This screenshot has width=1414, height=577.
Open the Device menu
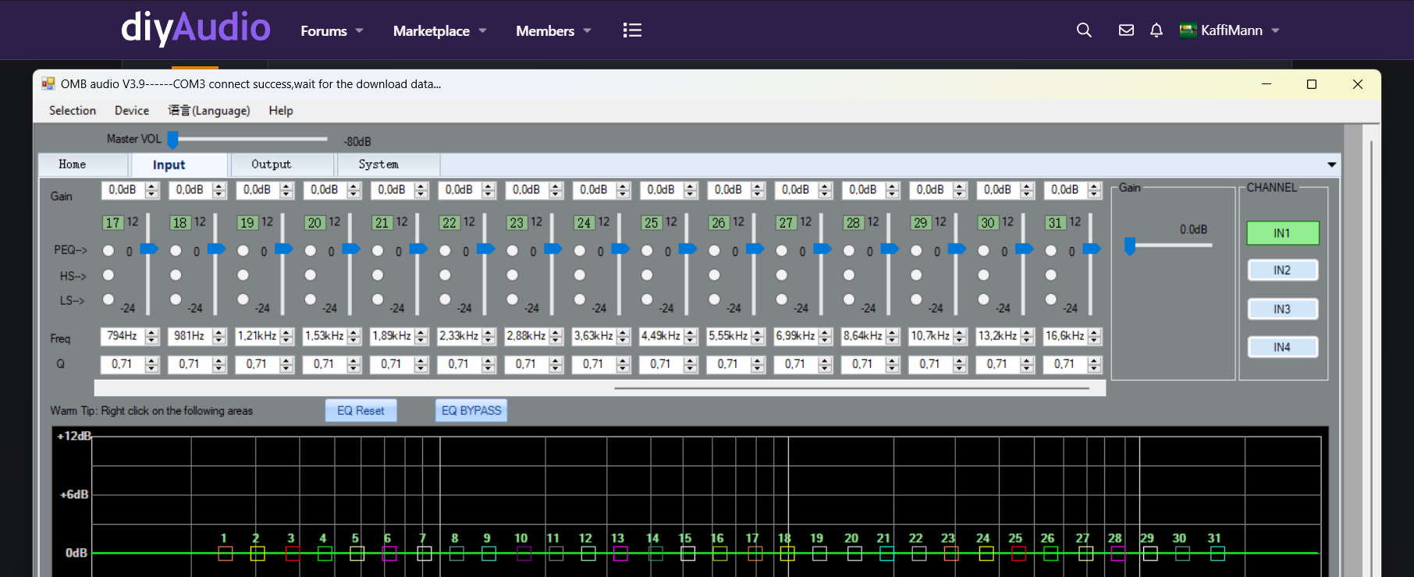[132, 111]
